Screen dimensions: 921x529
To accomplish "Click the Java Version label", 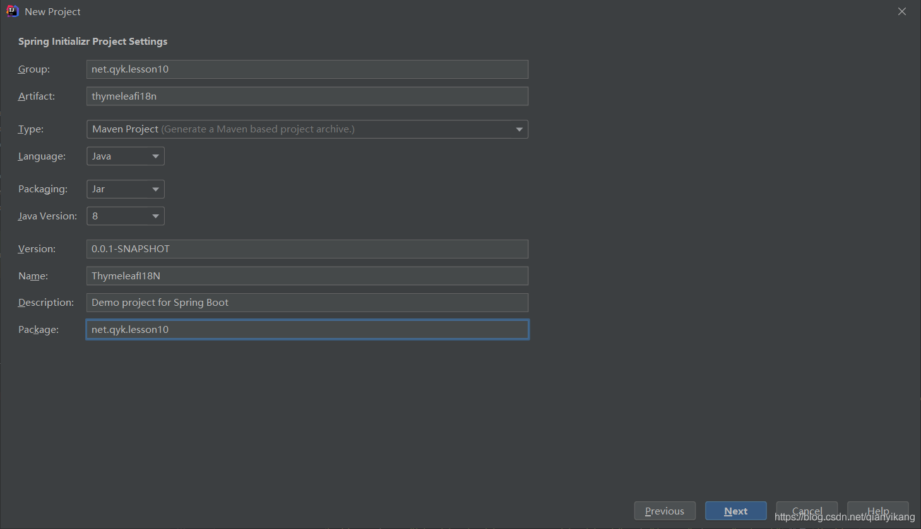I will (47, 216).
